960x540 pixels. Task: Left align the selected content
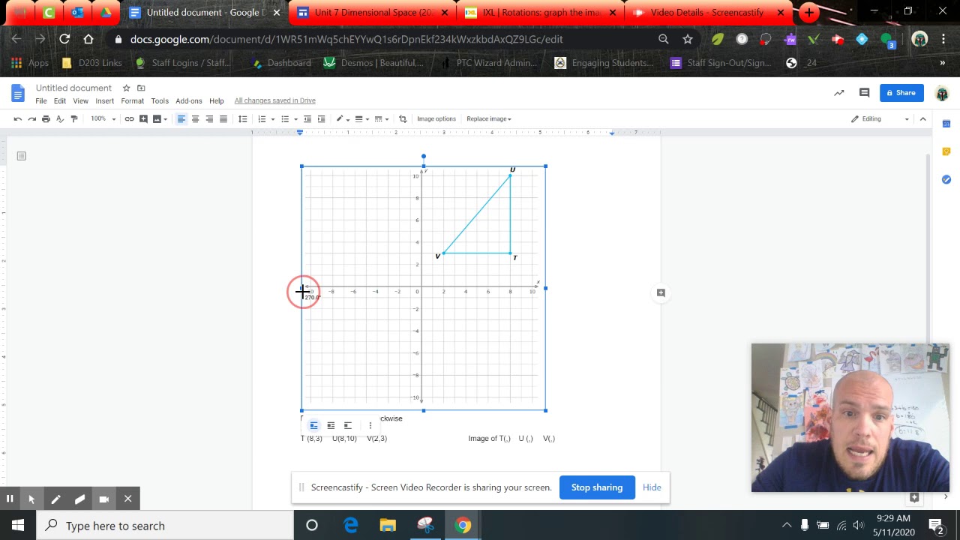click(181, 118)
